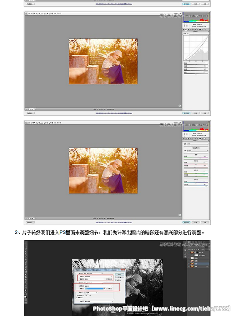
Task: Rotate image clockwise in tone-curve Camera Raw window
Action: point(60,14)
